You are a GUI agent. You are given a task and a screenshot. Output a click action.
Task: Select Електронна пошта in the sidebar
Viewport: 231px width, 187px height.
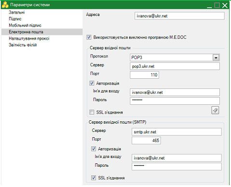coord(42,32)
